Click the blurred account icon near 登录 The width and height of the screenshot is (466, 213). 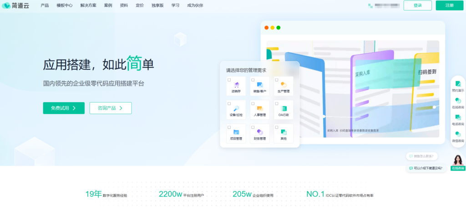(x=370, y=5)
